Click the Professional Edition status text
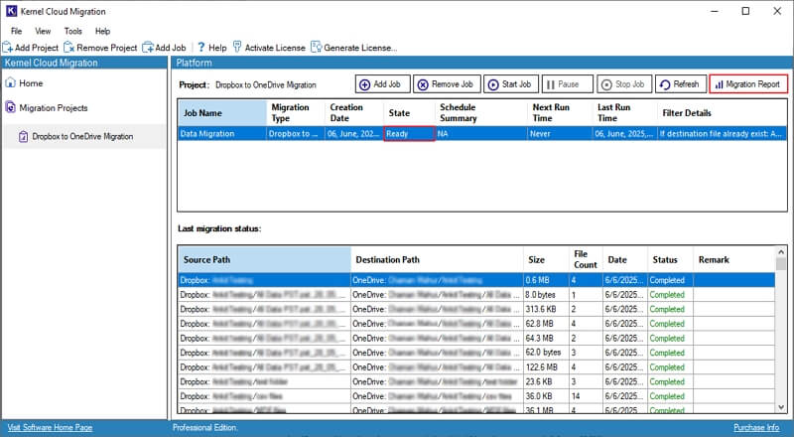Screen dimensions: 794x437 pos(205,427)
